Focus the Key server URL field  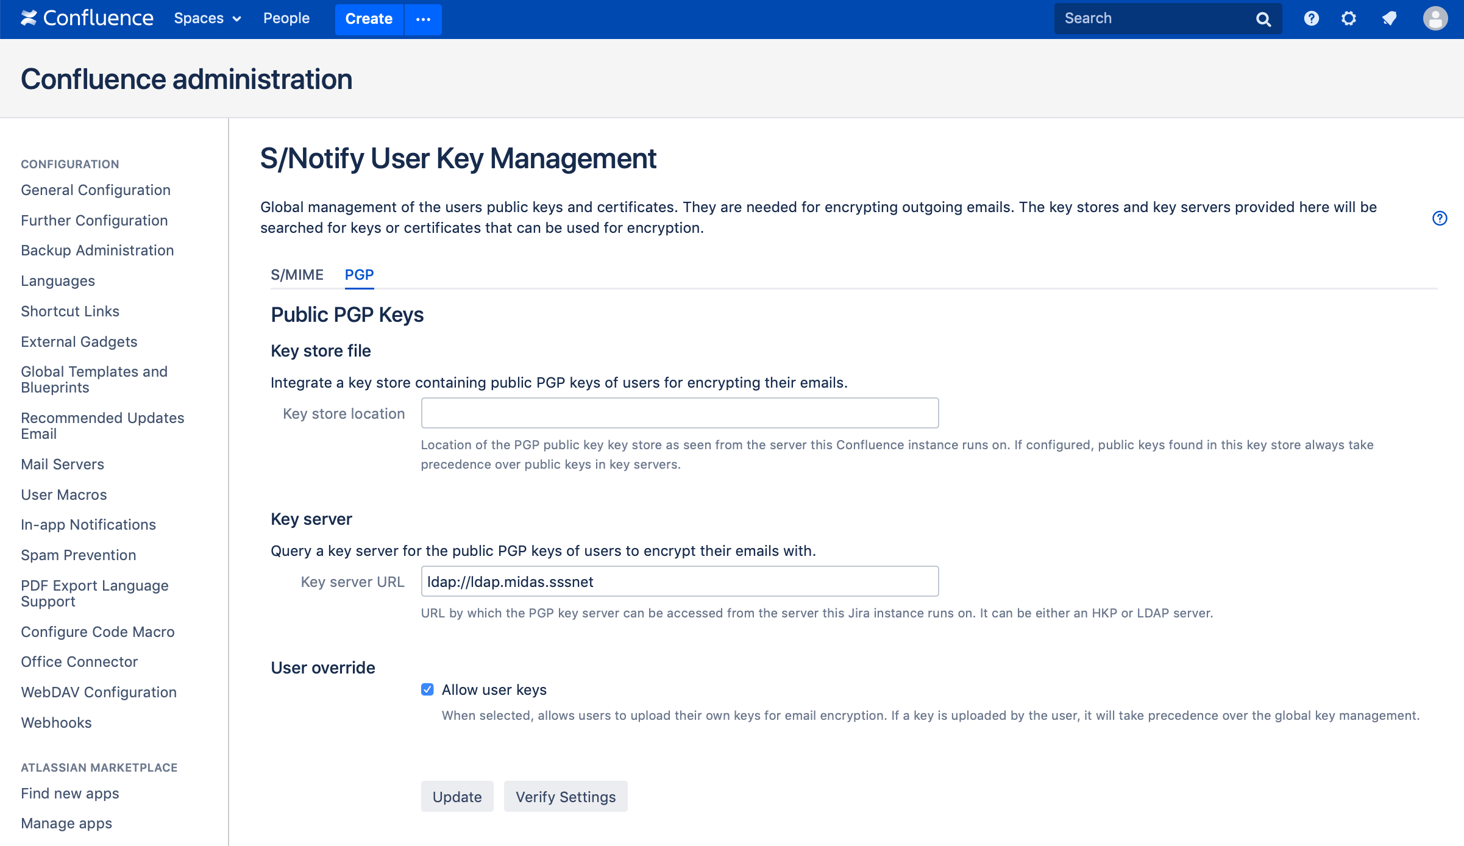[x=680, y=581]
